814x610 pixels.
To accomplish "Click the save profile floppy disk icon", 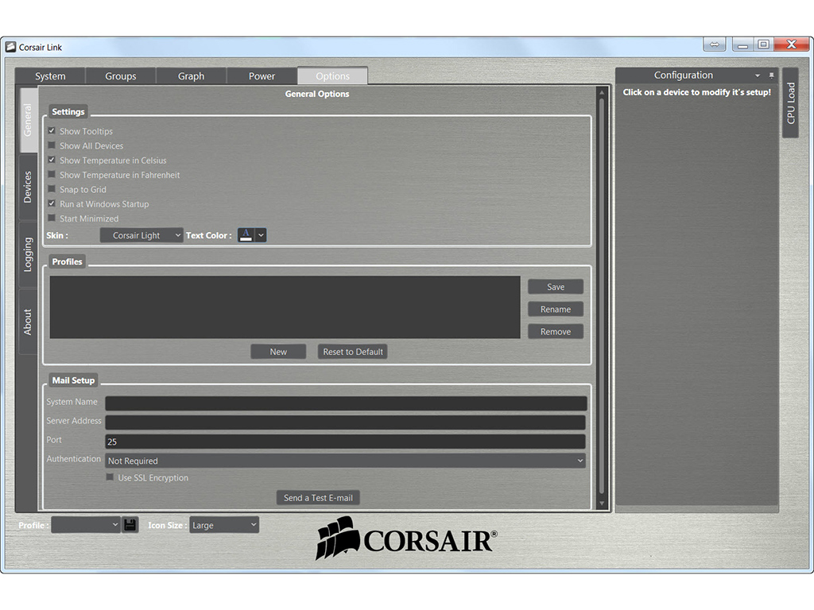I will 130,524.
